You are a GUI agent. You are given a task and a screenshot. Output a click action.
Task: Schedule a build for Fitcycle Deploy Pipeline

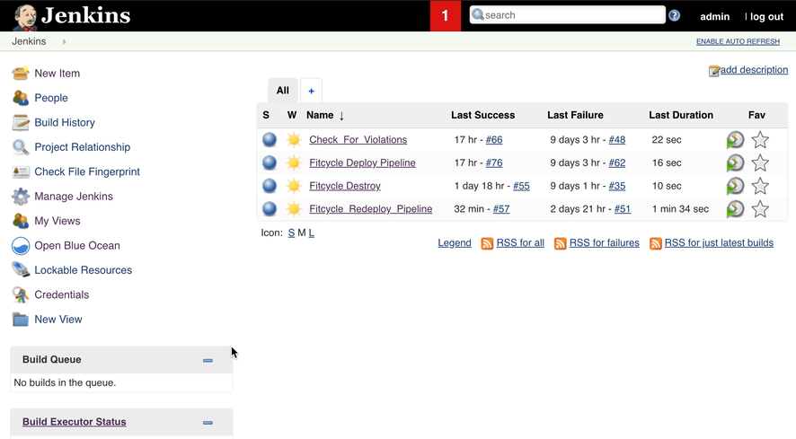[735, 162]
